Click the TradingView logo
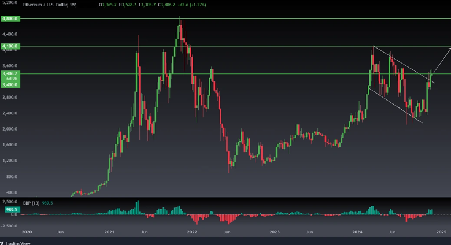451x245 pixels. pyautogui.click(x=16, y=243)
